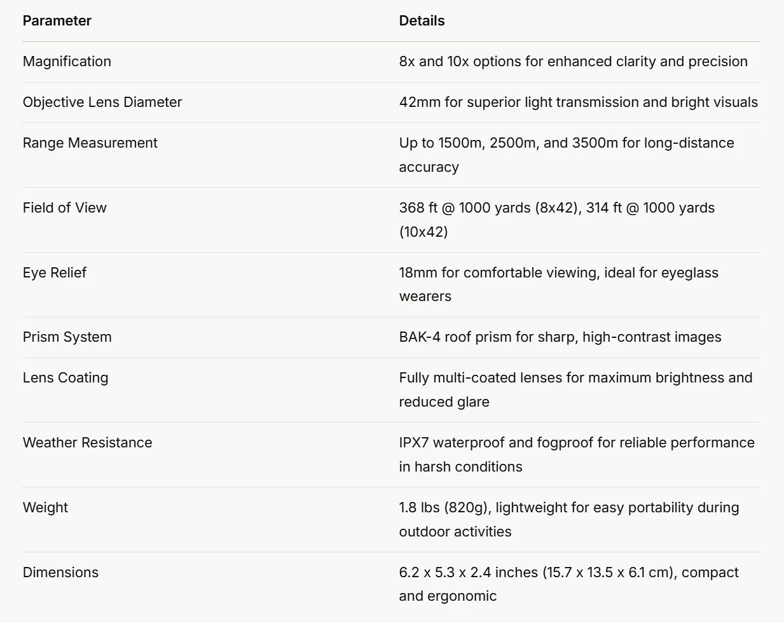Select the Dimensions parameter label
Image resolution: width=784 pixels, height=623 pixels.
click(61, 572)
